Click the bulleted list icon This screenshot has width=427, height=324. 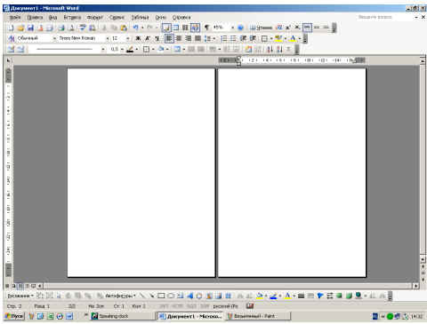click(233, 38)
